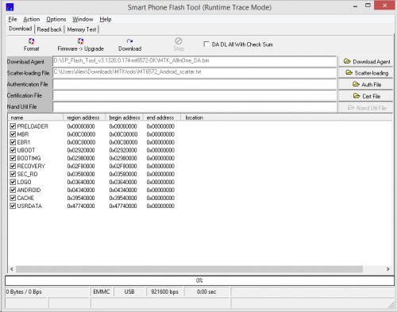397x312 pixels.
Task: Uncheck the ANDROID partition
Action: [13, 190]
